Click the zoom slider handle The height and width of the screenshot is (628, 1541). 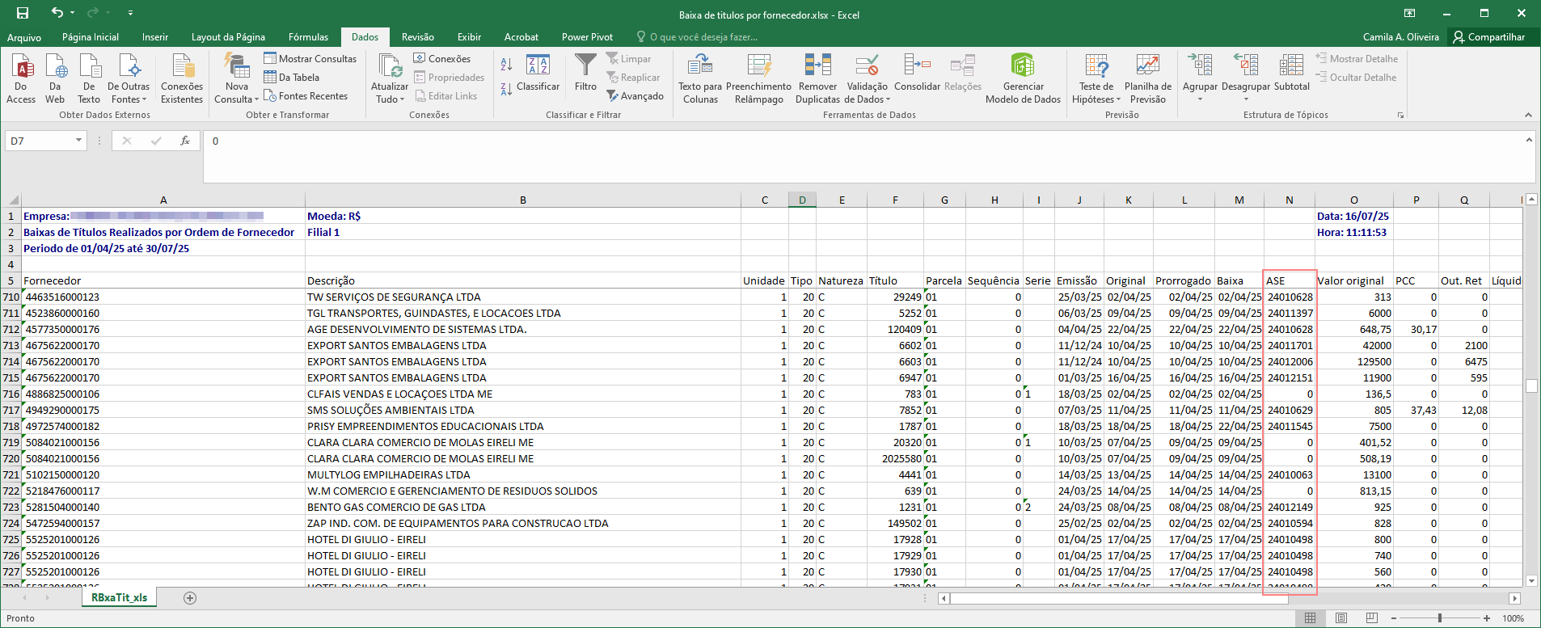1440,618
